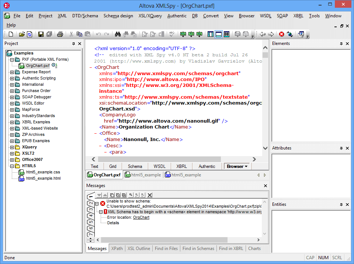Screen dimensions: 354x264
Task: Switch to the Text view tab
Action: (94, 166)
